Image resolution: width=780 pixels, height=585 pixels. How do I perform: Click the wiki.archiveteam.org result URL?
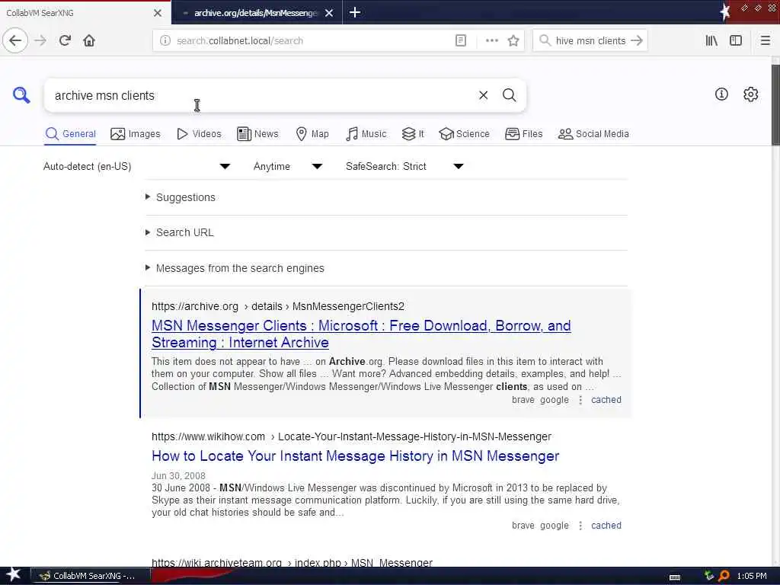[x=292, y=563]
